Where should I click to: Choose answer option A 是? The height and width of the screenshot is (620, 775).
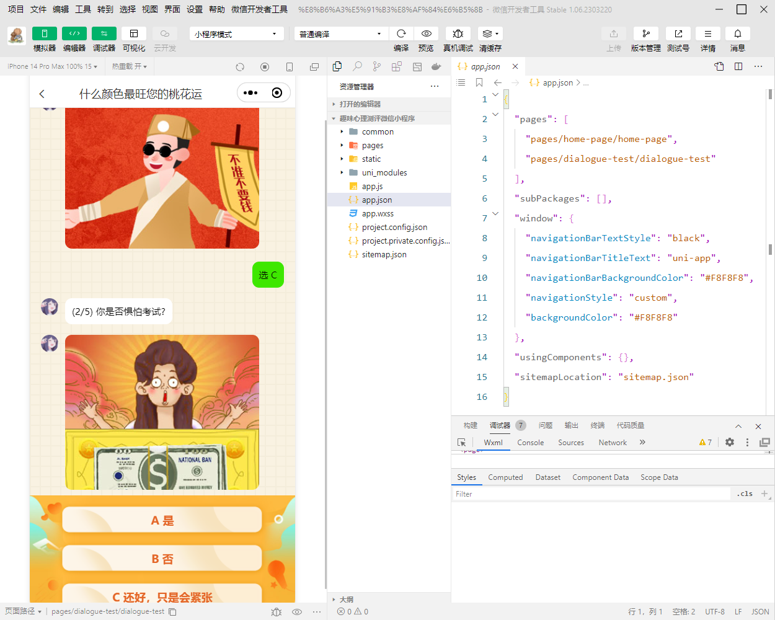click(162, 520)
